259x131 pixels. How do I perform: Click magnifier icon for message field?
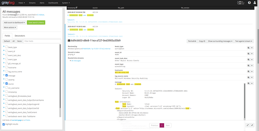click(248, 83)
